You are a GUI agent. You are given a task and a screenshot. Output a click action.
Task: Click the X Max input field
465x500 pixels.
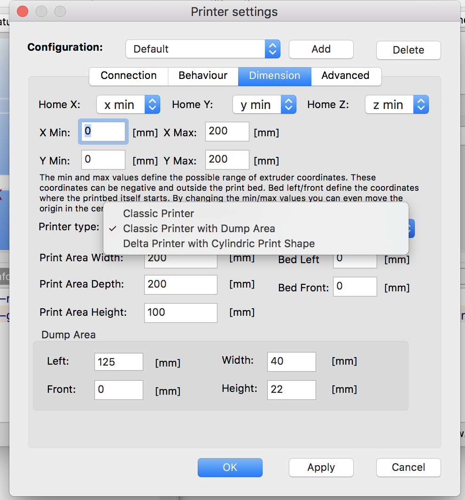227,132
